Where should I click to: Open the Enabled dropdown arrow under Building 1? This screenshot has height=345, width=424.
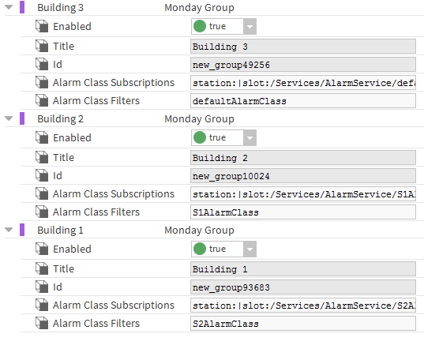[250, 249]
